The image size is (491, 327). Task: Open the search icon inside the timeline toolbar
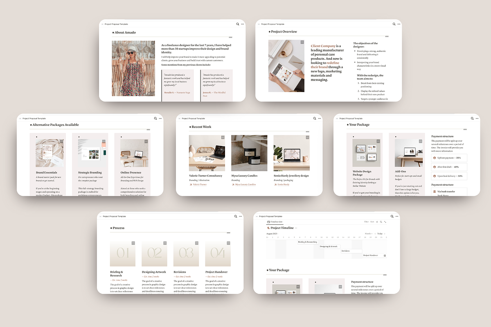381,222
